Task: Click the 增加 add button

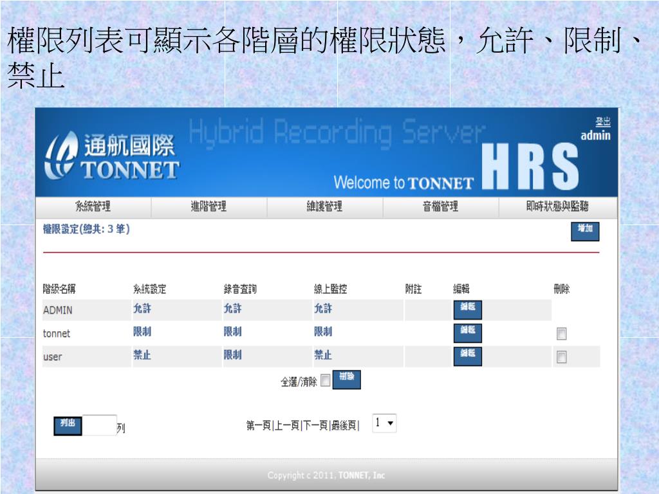Action: (x=585, y=231)
